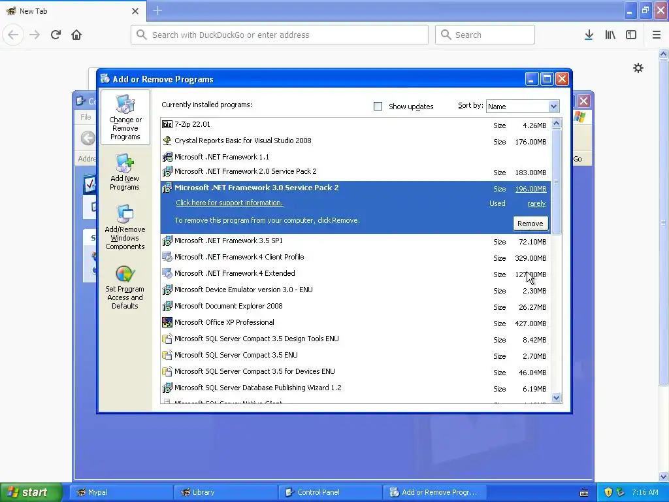Click the 196.00MB size link
The image size is (669, 502).
point(530,189)
